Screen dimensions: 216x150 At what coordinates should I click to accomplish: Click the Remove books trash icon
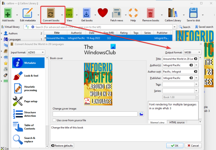coord(151,13)
